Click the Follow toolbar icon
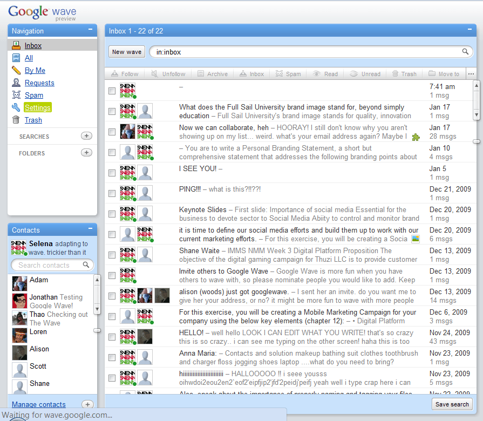Viewport: 483px width, 421px height. (x=114, y=74)
